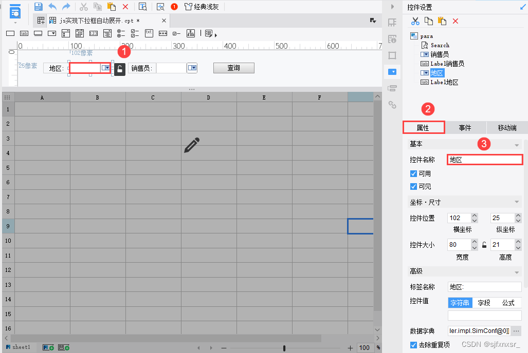Click the 控件名称 input field

pyautogui.click(x=485, y=160)
